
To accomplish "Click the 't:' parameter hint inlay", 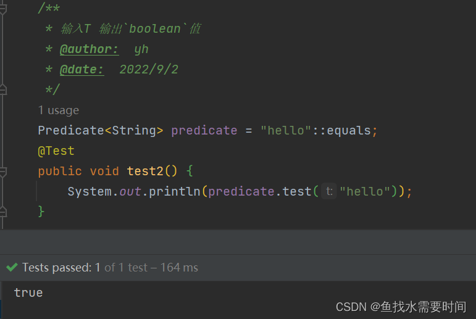I will 329,191.
